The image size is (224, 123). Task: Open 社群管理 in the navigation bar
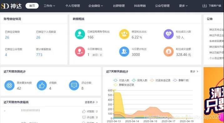pos(119,6)
